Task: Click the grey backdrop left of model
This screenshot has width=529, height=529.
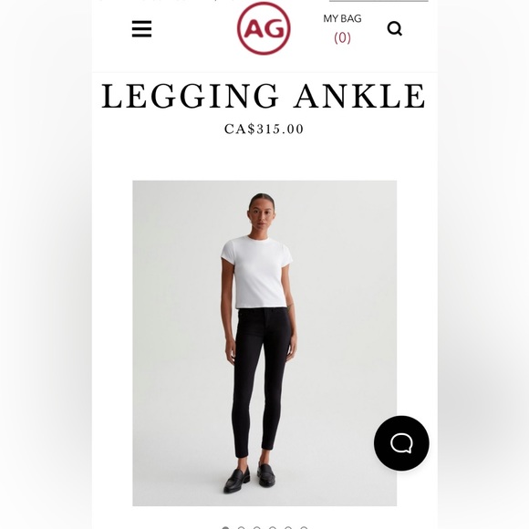Action: (175, 337)
